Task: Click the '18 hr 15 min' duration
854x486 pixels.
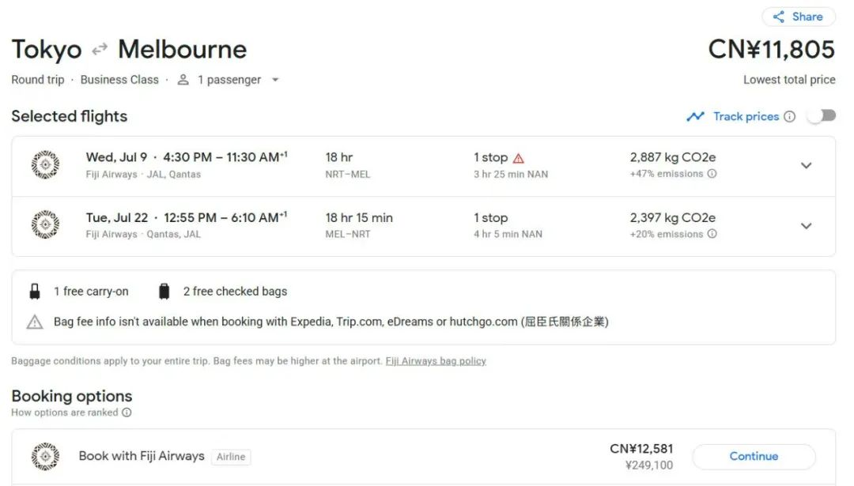Action: [x=359, y=217]
